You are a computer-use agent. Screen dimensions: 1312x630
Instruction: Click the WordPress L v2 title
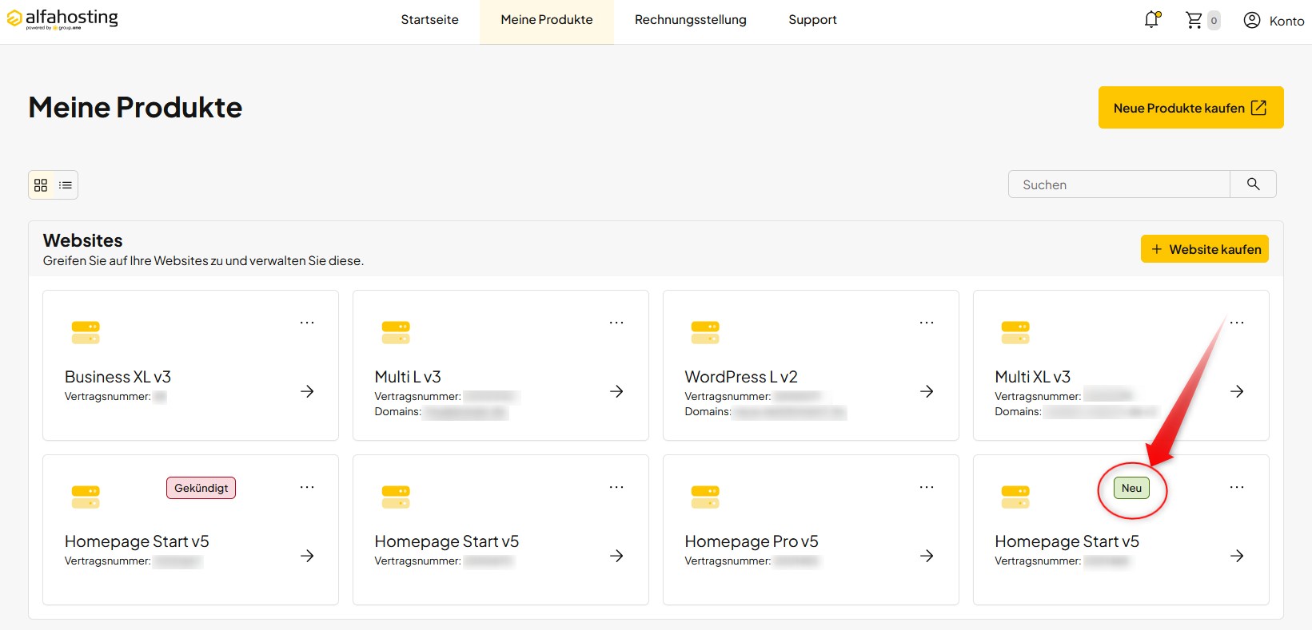pos(741,377)
